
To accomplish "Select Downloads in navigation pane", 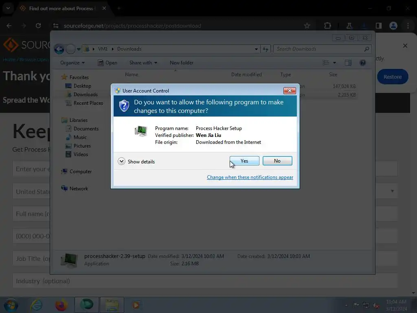I will [86, 95].
